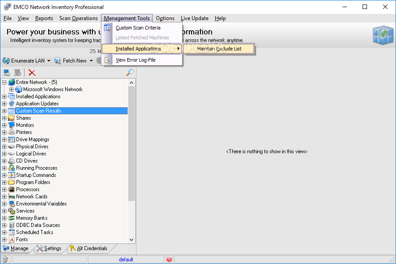396x264 pixels.
Task: Expand the Microsoft Windows Network node
Action: click(x=11, y=89)
